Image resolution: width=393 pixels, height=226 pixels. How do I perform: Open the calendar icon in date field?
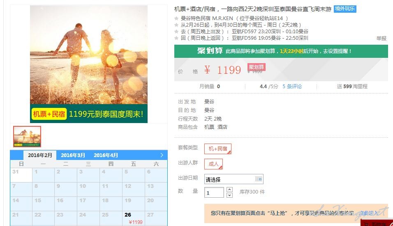click(x=259, y=179)
